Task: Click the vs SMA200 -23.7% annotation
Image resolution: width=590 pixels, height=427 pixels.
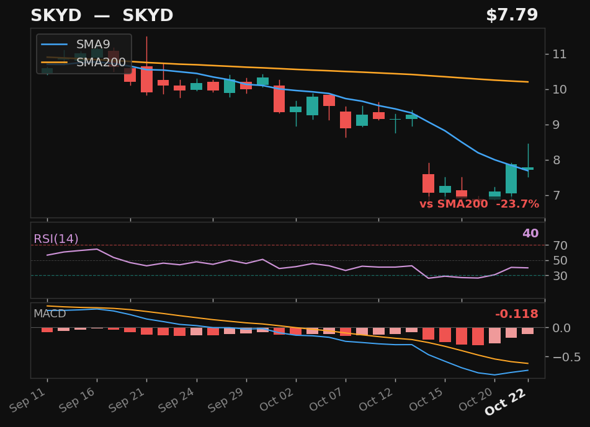Action: click(x=480, y=204)
